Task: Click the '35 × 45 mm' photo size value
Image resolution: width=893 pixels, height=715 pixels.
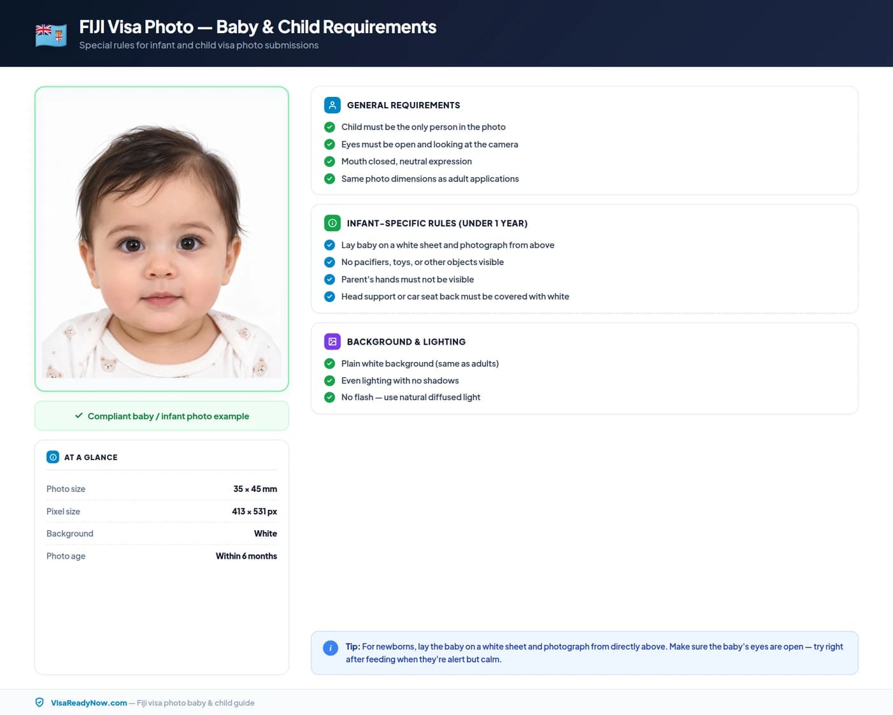Action: coord(255,489)
